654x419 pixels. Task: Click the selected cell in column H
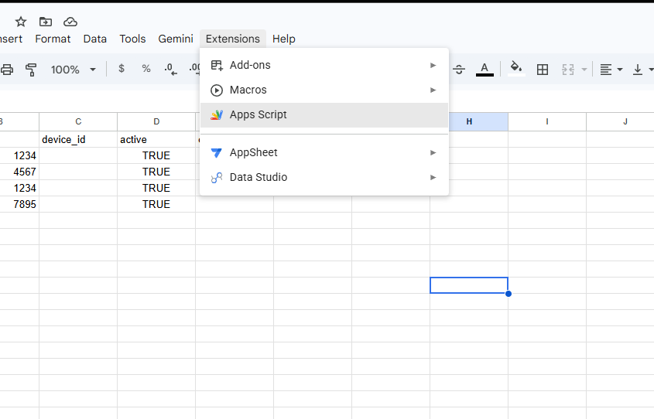tap(469, 285)
